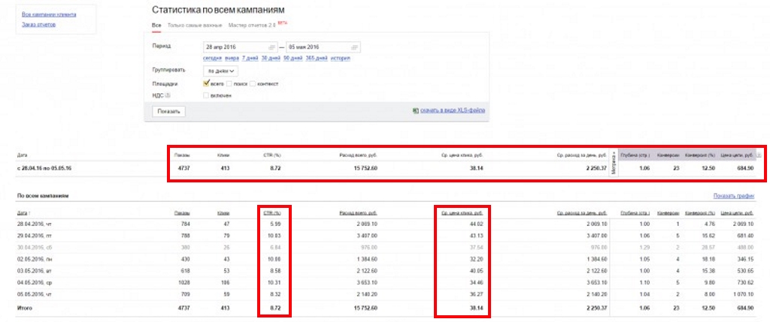
Task: Click goal price value '1 070.10'
Action: pos(742,294)
